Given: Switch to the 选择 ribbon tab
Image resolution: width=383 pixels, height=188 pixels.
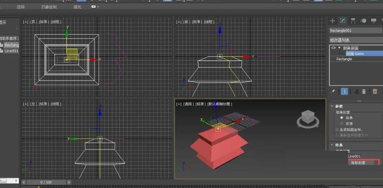Looking at the screenshot, I should click(21, 7).
